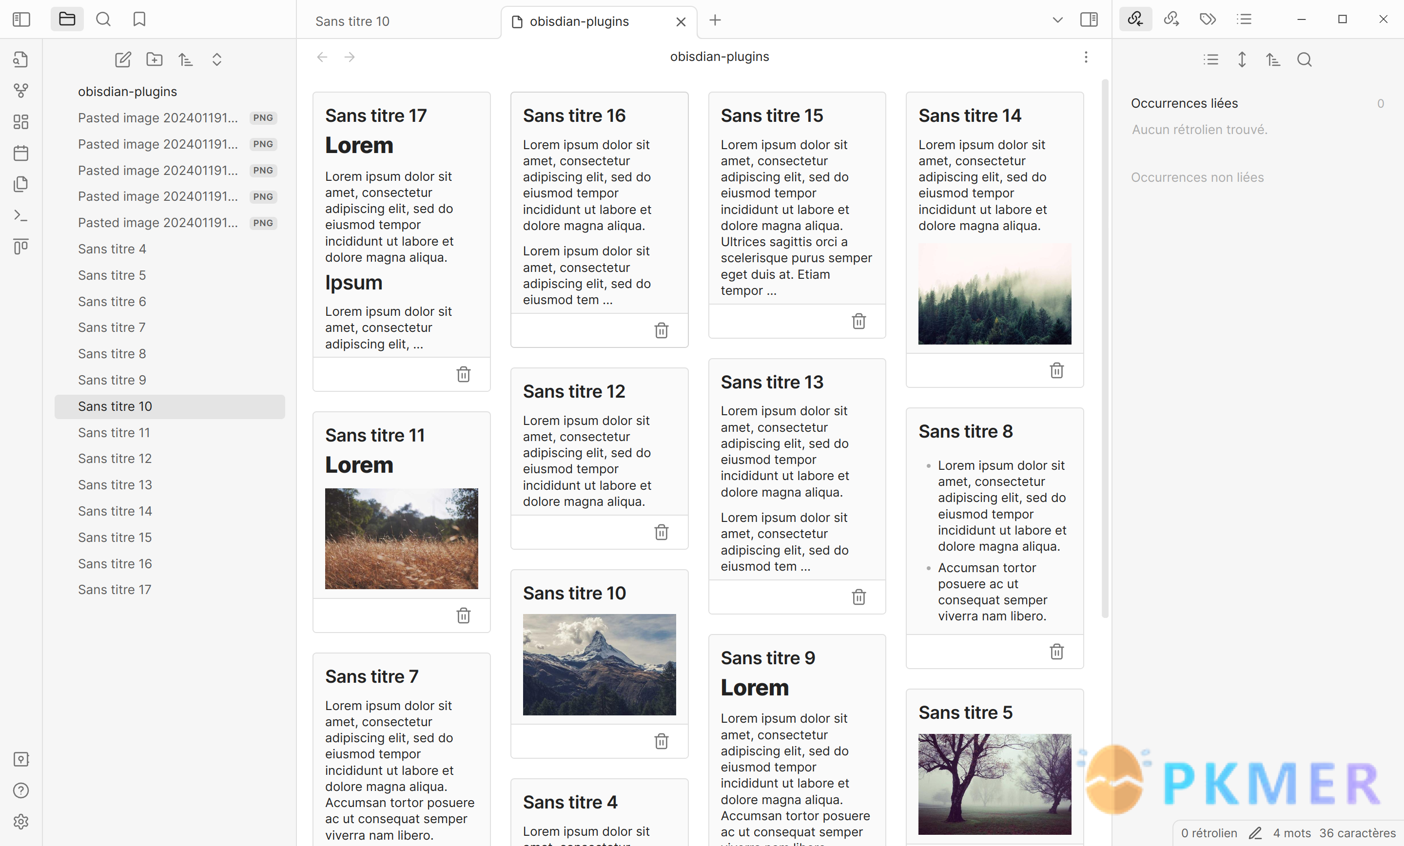Open more options three-dot menu
1404x846 pixels.
click(1086, 57)
